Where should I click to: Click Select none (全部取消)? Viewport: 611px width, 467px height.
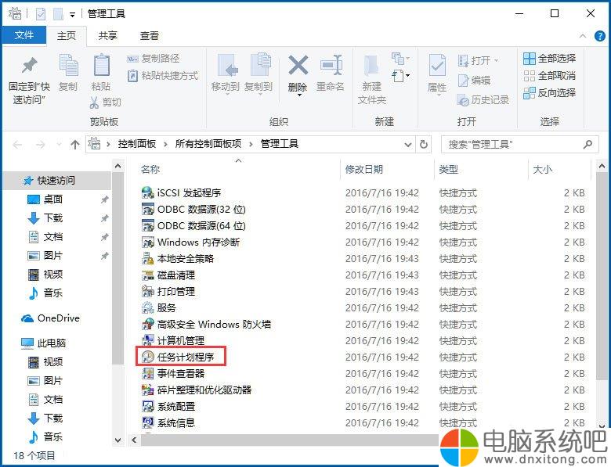(x=549, y=76)
